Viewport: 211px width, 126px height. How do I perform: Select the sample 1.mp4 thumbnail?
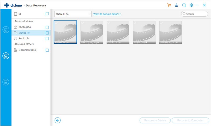(118, 32)
